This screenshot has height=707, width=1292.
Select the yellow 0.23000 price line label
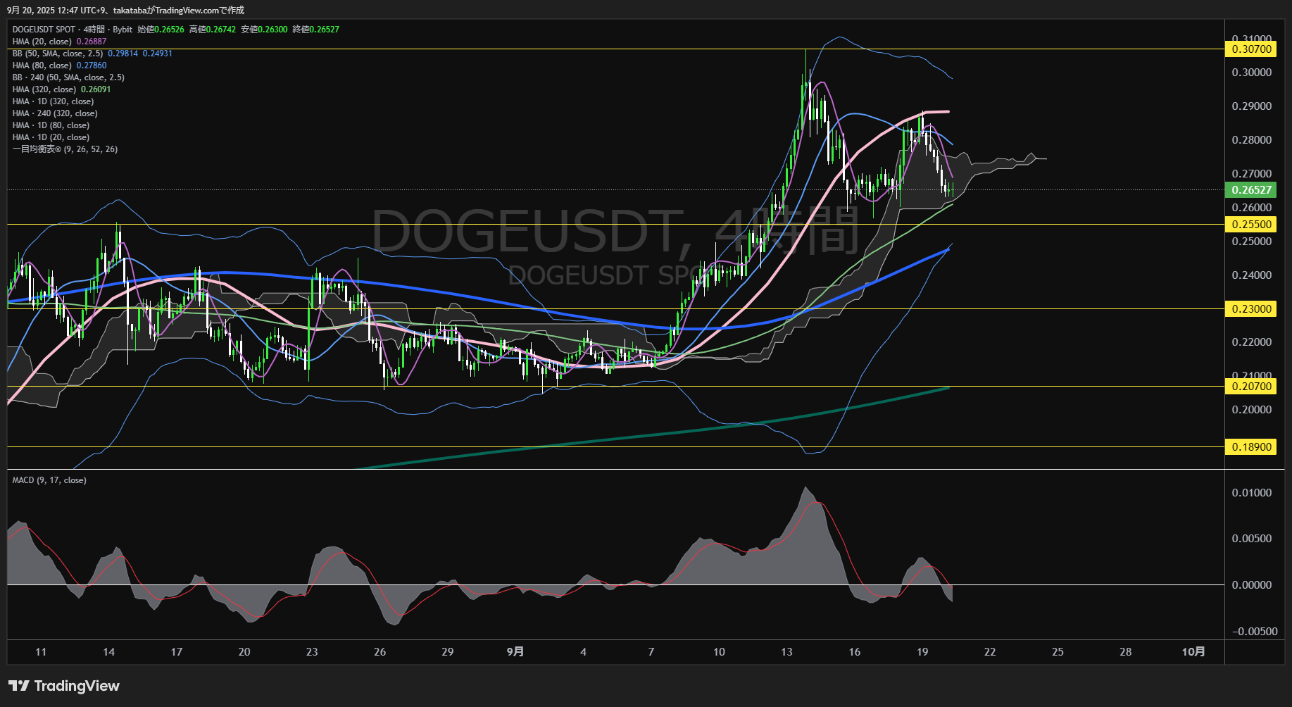1251,309
